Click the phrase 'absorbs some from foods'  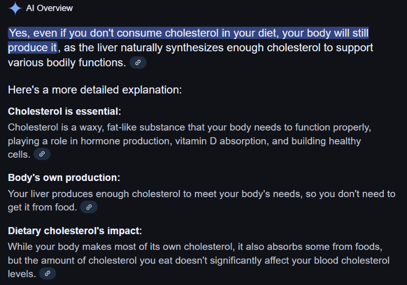(324, 247)
